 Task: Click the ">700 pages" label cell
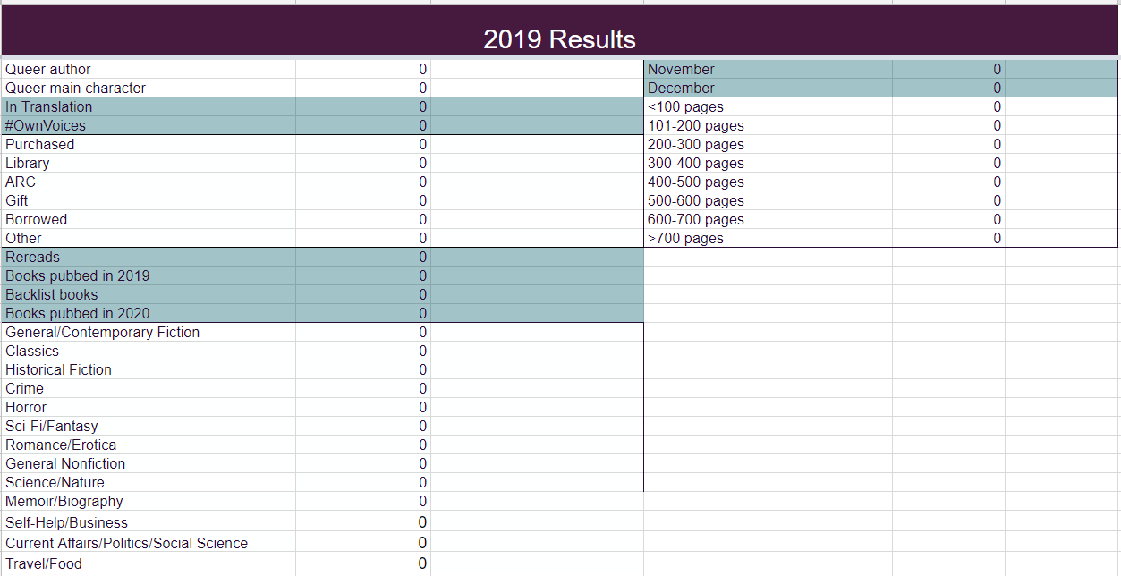769,238
